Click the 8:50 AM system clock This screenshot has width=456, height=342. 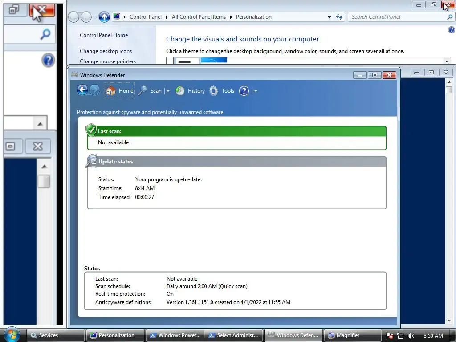click(433, 335)
